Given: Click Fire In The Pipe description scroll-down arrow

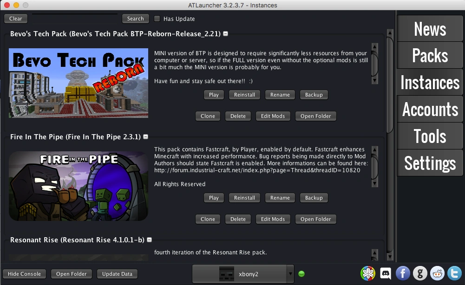Looking at the screenshot, I should [375, 184].
